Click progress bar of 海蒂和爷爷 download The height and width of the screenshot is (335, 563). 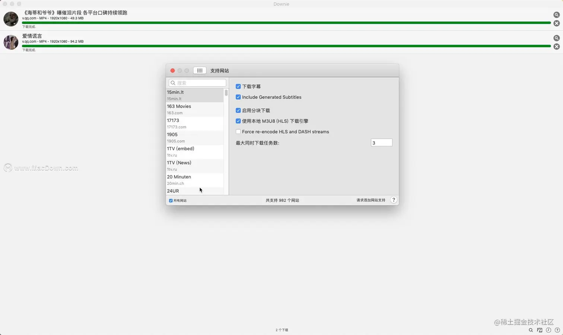[x=286, y=23]
